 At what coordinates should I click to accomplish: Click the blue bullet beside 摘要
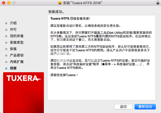click(x=6, y=68)
